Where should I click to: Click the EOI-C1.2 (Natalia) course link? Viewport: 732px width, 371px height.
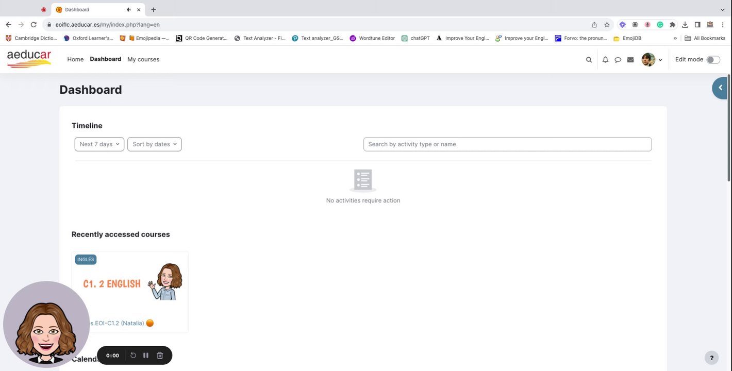pyautogui.click(x=119, y=323)
